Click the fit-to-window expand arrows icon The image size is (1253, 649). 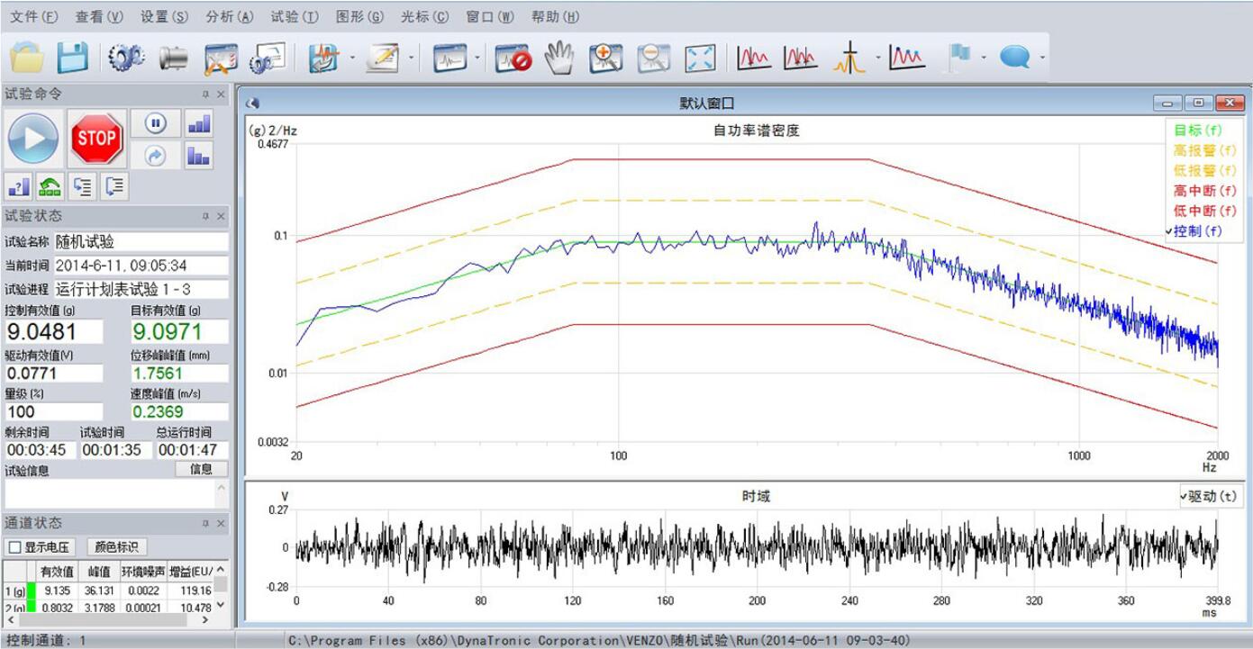coord(700,58)
